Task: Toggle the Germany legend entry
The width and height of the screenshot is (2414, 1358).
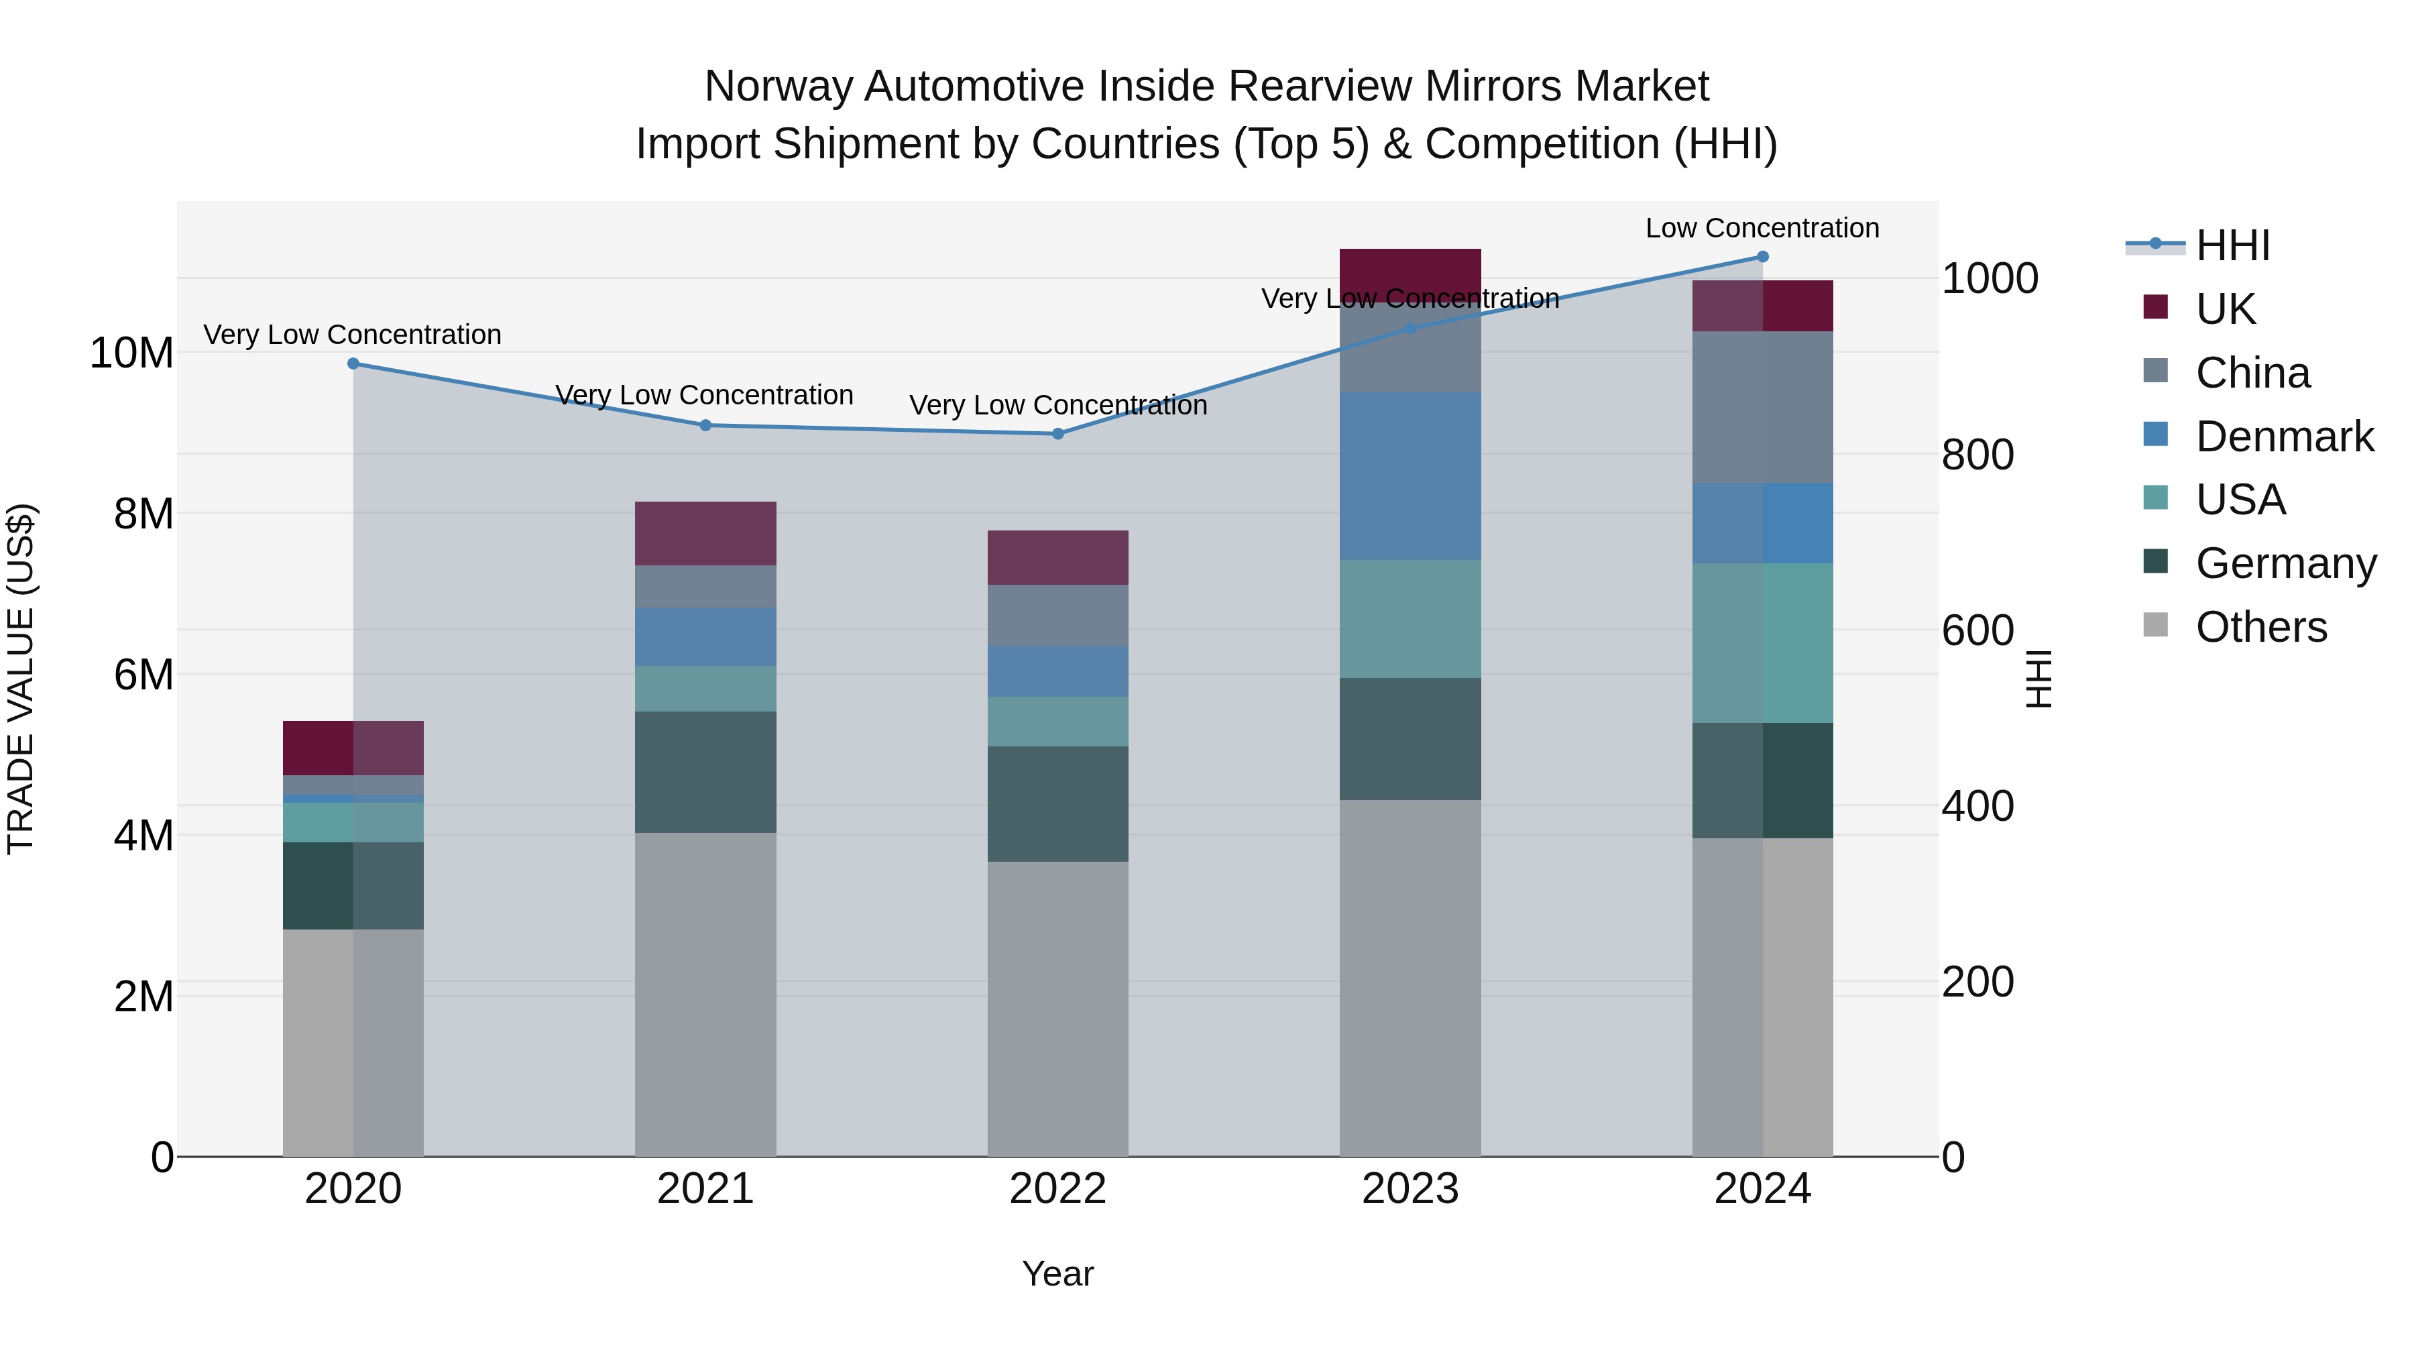Action: tap(2259, 563)
